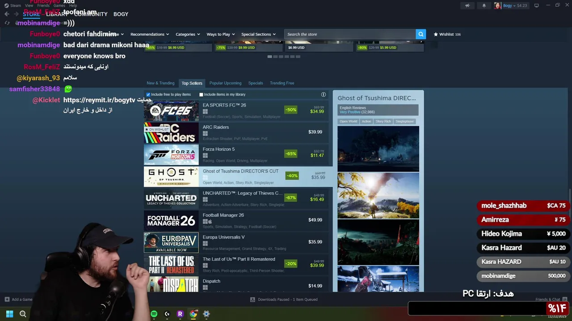Screen dimensions: 572x321
Task: Click the Downloads Paused download icon
Action: pyautogui.click(x=252, y=300)
